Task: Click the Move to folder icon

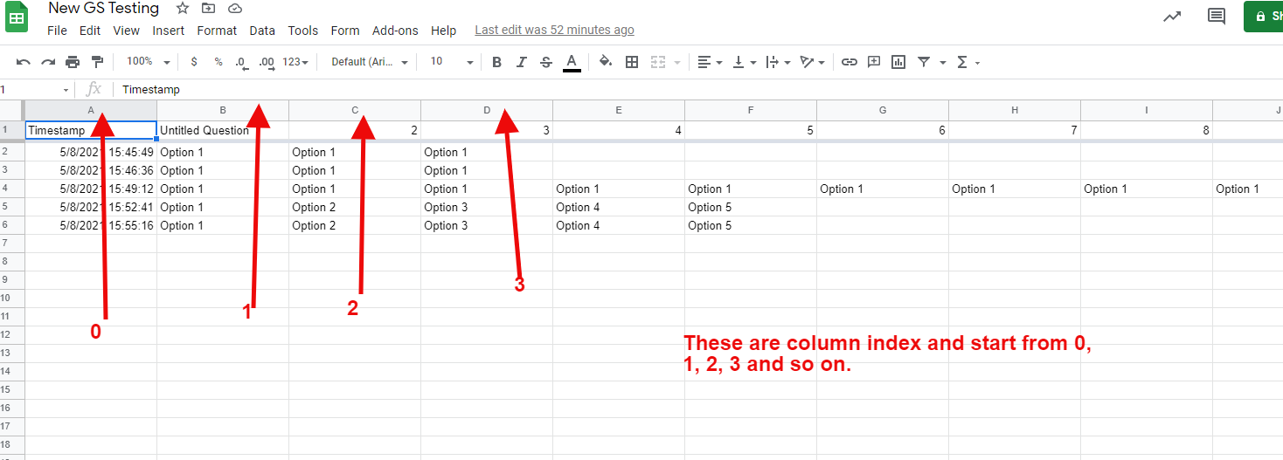Action: pyautogui.click(x=208, y=8)
